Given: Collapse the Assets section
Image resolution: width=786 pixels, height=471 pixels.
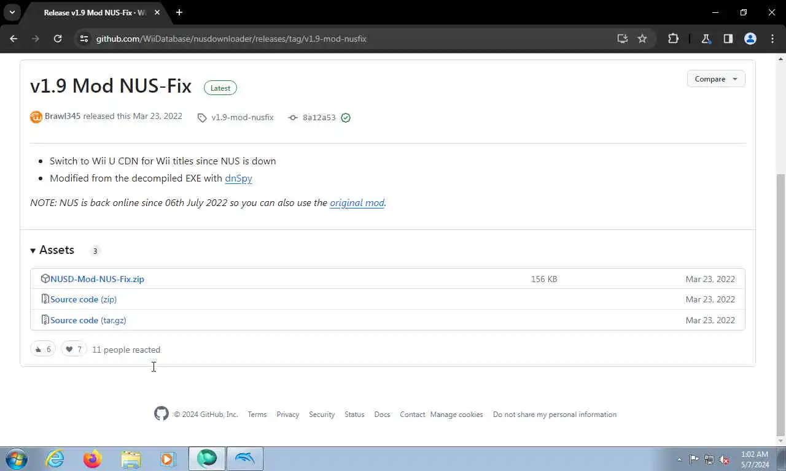Looking at the screenshot, I should tap(52, 250).
